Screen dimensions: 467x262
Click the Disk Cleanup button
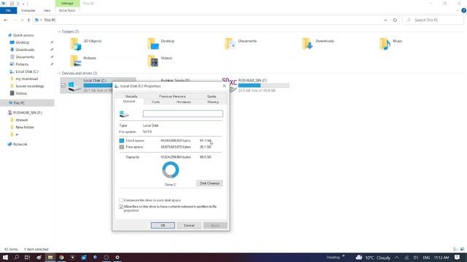(x=209, y=183)
